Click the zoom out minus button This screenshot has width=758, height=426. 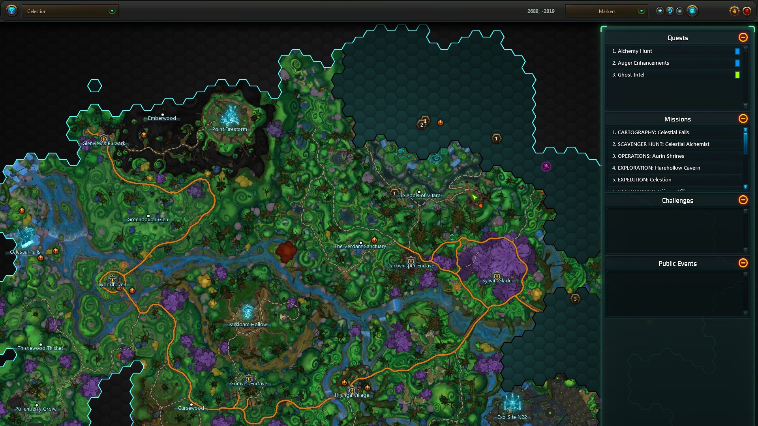point(680,11)
